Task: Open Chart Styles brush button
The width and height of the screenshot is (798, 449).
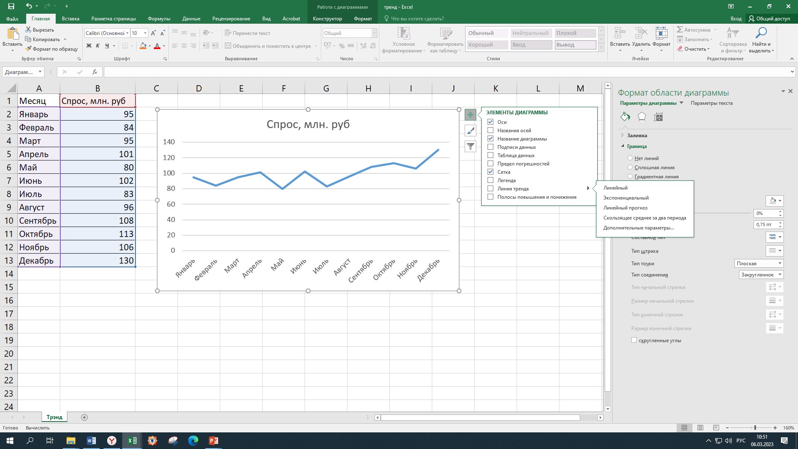Action: 470,131
